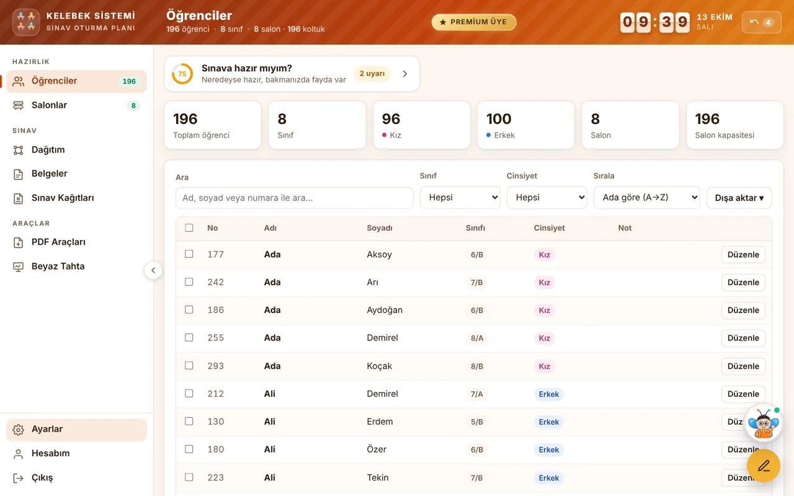Open Salonlar in the sidebar

(77, 105)
